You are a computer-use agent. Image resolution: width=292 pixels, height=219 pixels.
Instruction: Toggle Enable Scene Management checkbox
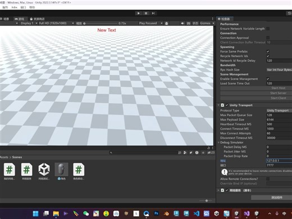[x=268, y=79]
